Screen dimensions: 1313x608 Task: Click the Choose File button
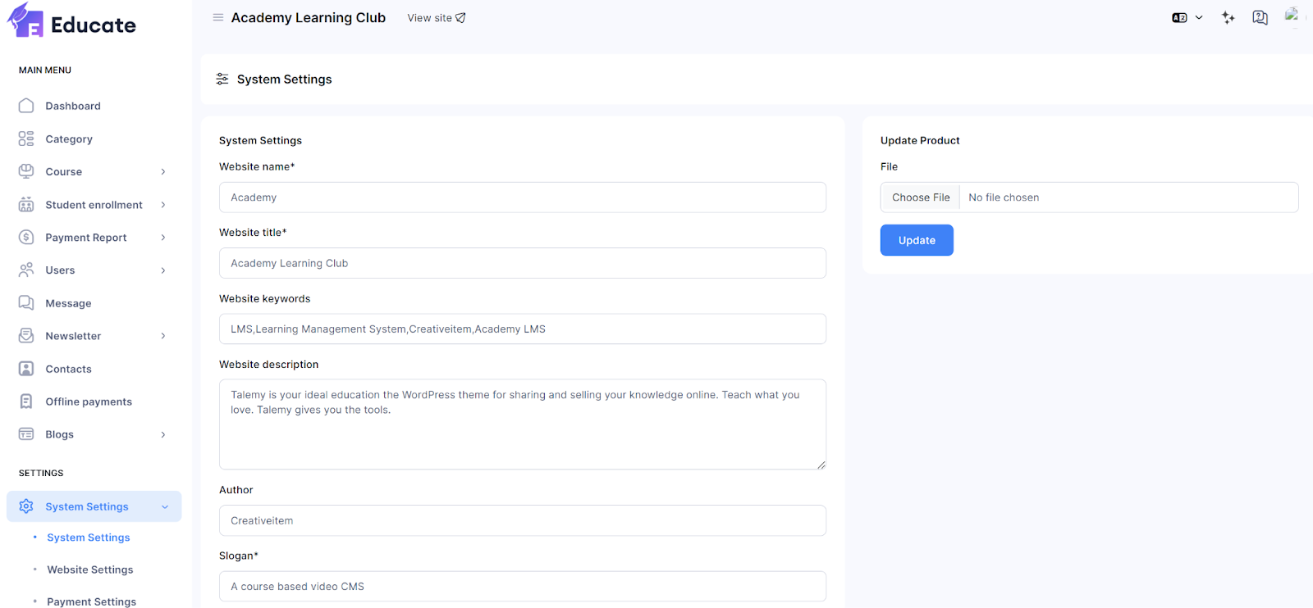click(921, 197)
